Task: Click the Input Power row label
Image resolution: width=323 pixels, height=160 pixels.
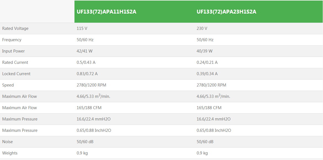Action: pos(14,51)
